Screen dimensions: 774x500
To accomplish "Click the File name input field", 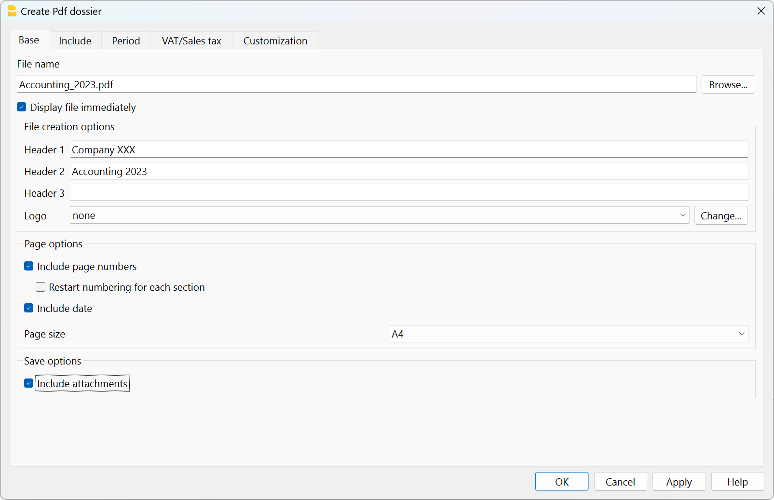I will tap(356, 85).
